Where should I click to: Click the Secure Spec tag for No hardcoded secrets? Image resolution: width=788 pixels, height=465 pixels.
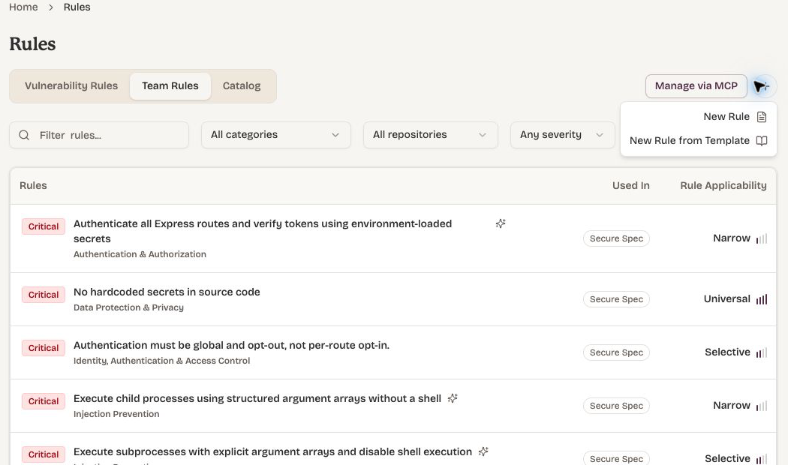(616, 299)
